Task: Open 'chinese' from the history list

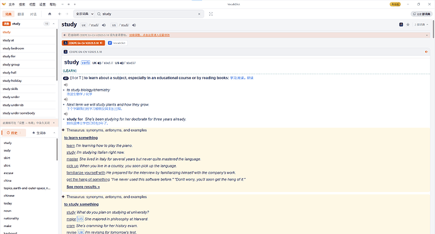Action: pyautogui.click(x=9, y=196)
